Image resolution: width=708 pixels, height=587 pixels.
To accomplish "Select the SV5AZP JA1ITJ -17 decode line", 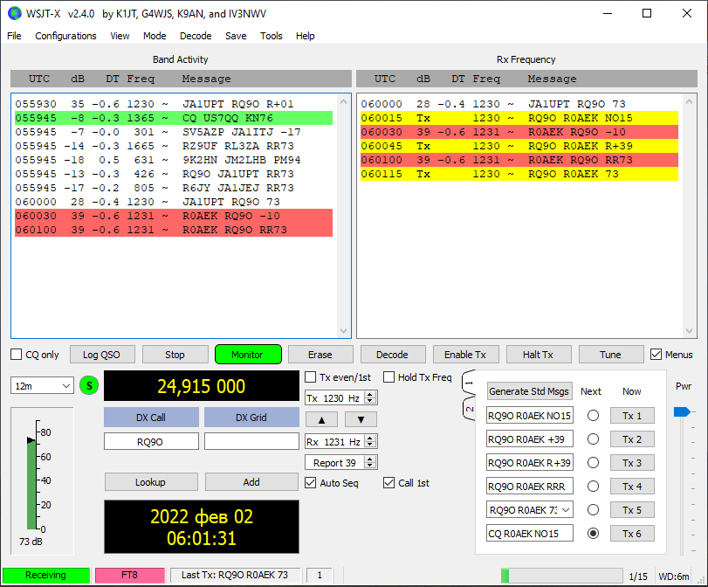I will (x=174, y=132).
